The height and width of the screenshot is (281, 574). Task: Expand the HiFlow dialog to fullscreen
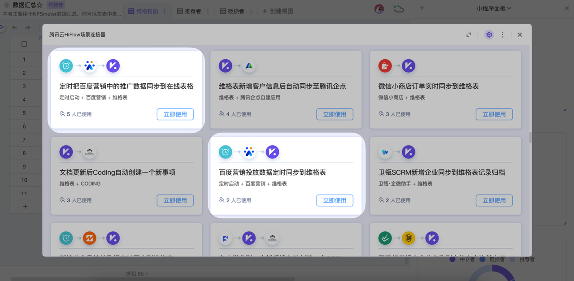tap(469, 35)
